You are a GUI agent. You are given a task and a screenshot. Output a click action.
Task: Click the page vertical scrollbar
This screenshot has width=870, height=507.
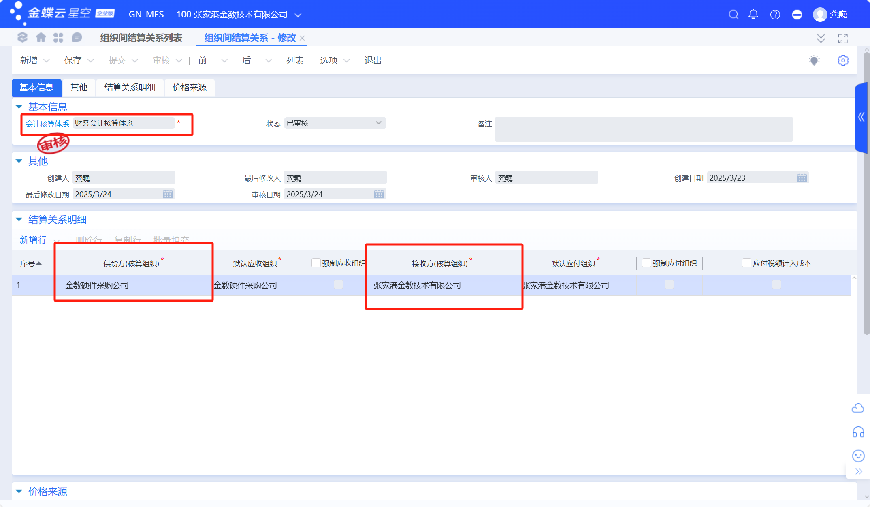point(866,193)
